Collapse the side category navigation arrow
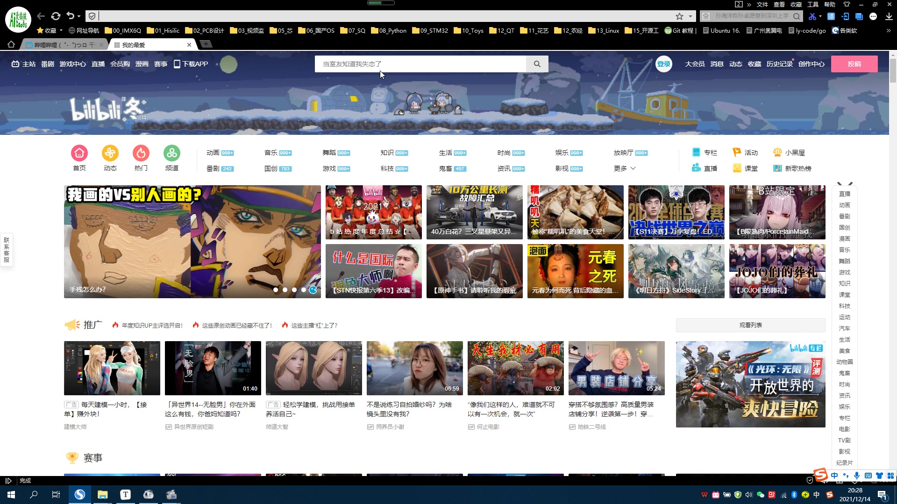897x504 pixels. pos(845,184)
